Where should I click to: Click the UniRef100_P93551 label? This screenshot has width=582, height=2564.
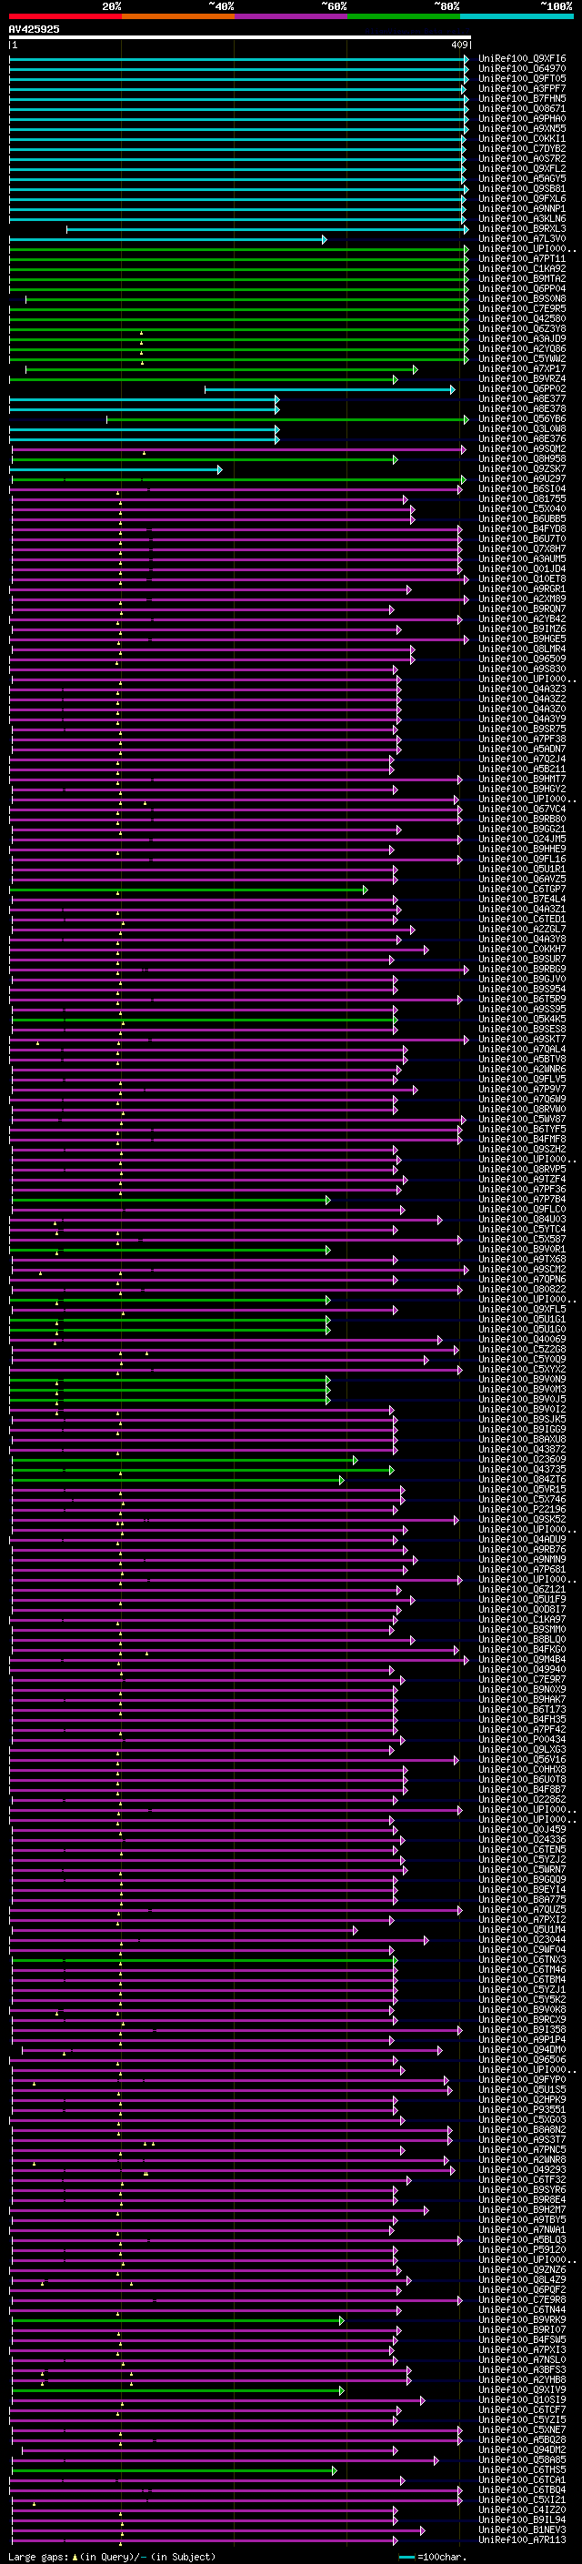click(521, 2110)
